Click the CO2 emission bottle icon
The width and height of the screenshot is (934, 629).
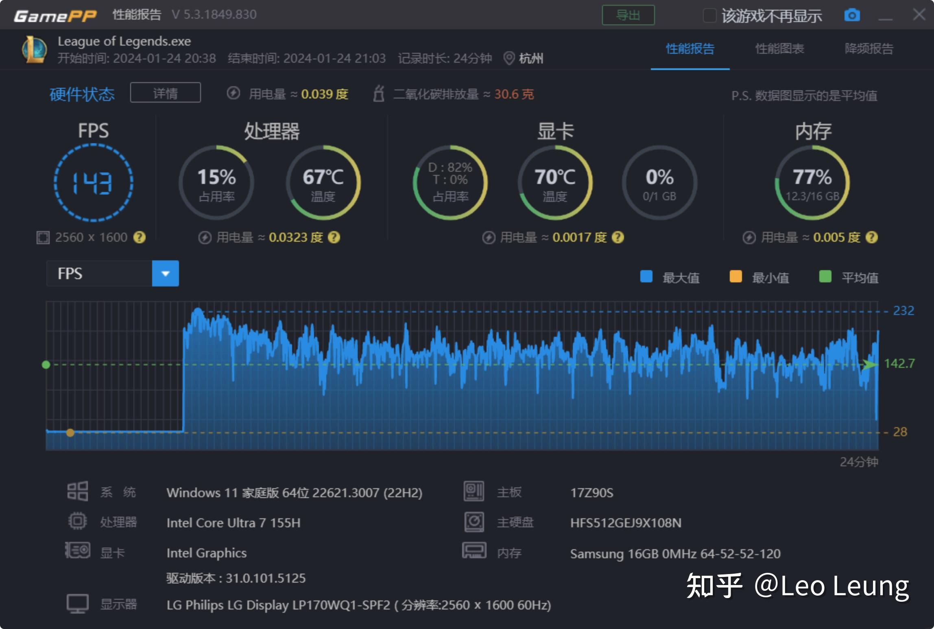[379, 94]
